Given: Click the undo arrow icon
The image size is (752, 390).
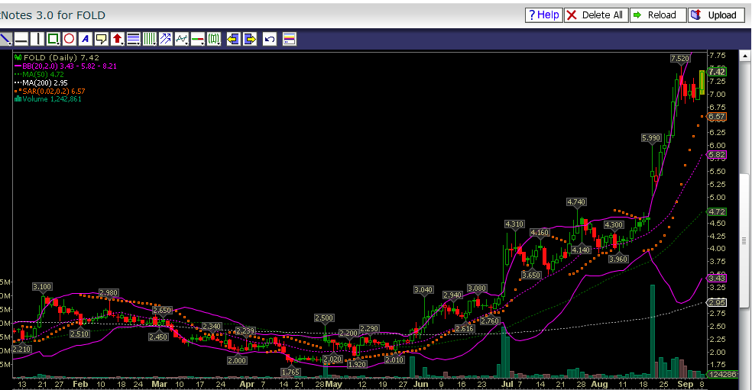Looking at the screenshot, I should click(269, 39).
